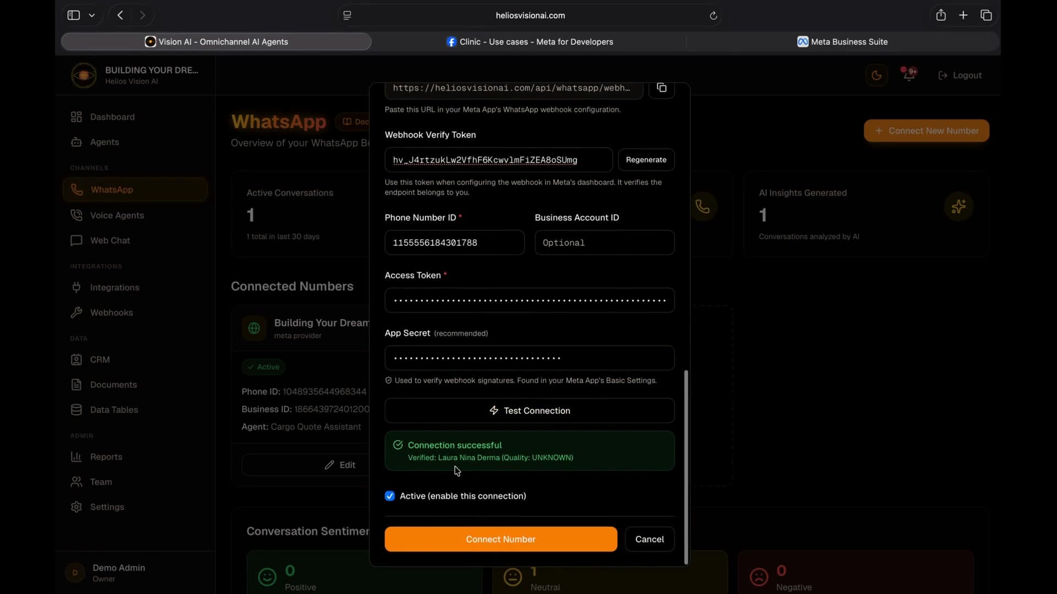
Task: Open Data Tables in the sidebar
Action: tap(134, 410)
